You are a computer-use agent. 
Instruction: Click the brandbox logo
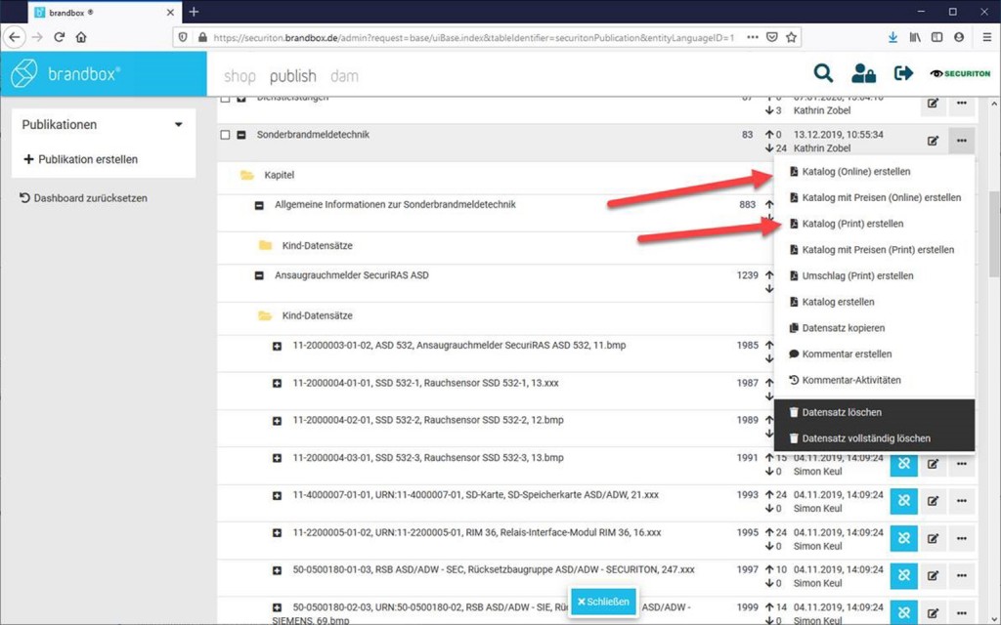tap(66, 74)
